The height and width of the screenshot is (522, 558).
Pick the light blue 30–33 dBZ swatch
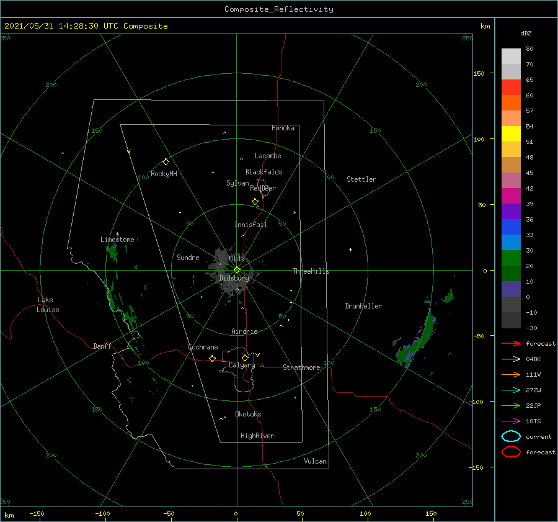511,243
